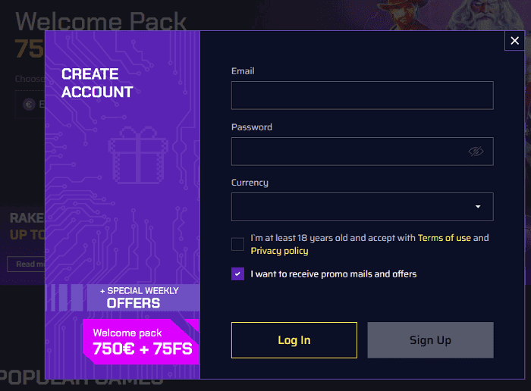Image resolution: width=531 pixels, height=391 pixels.
Task: Uncheck the promo mails and offers checkbox
Action: [x=238, y=274]
